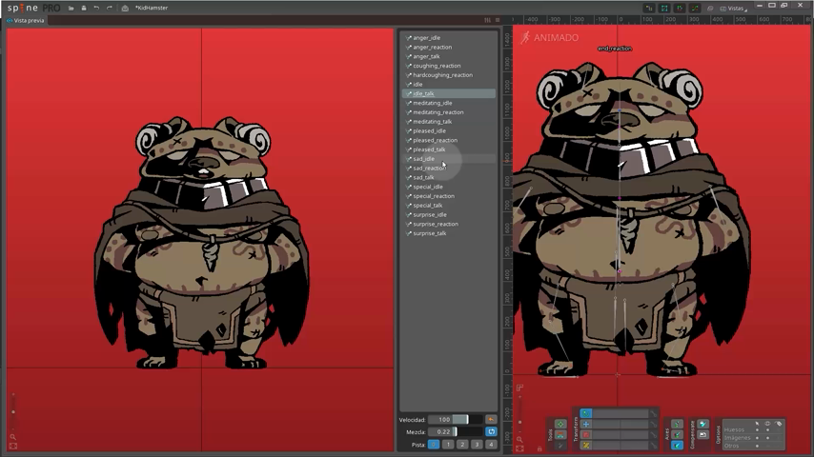814x457 pixels.
Task: Select the anger_idle animation
Action: click(449, 38)
